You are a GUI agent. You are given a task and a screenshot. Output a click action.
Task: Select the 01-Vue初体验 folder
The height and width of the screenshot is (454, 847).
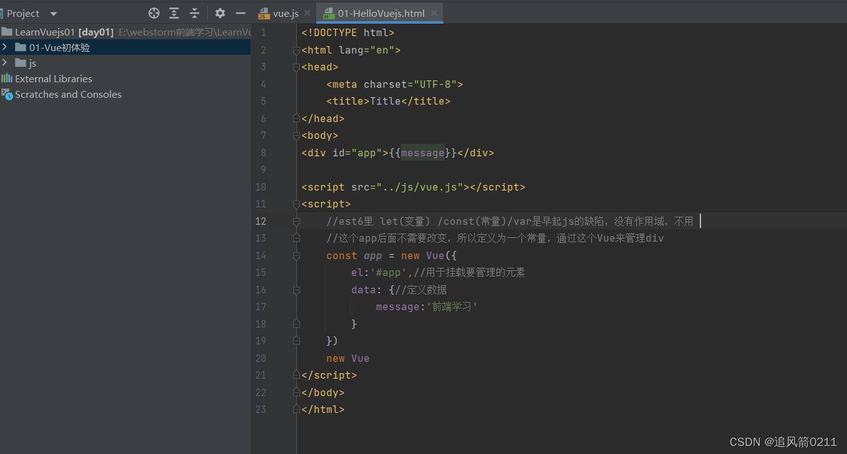coord(125,47)
